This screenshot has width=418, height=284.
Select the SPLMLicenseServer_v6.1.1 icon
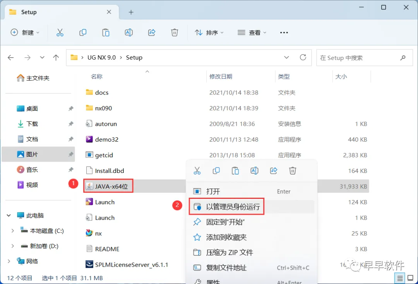pos(89,264)
